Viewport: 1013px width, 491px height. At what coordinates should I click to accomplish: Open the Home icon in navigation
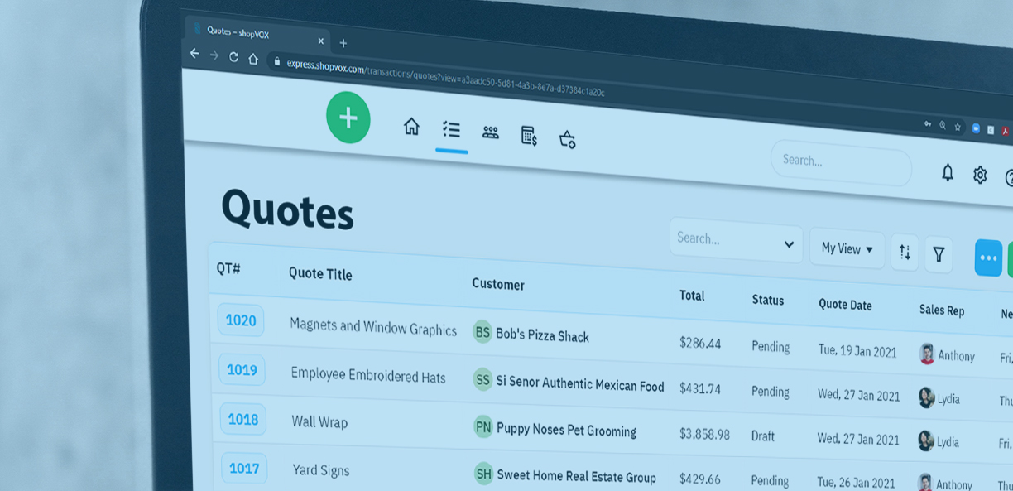point(411,126)
